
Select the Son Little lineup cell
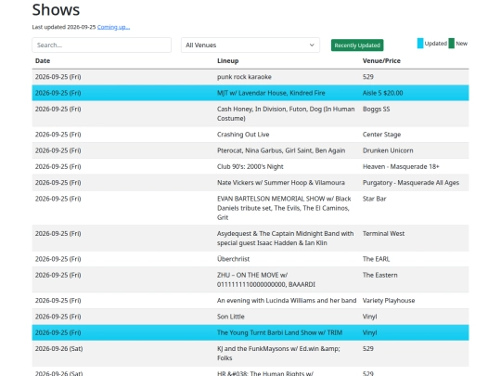tap(231, 317)
